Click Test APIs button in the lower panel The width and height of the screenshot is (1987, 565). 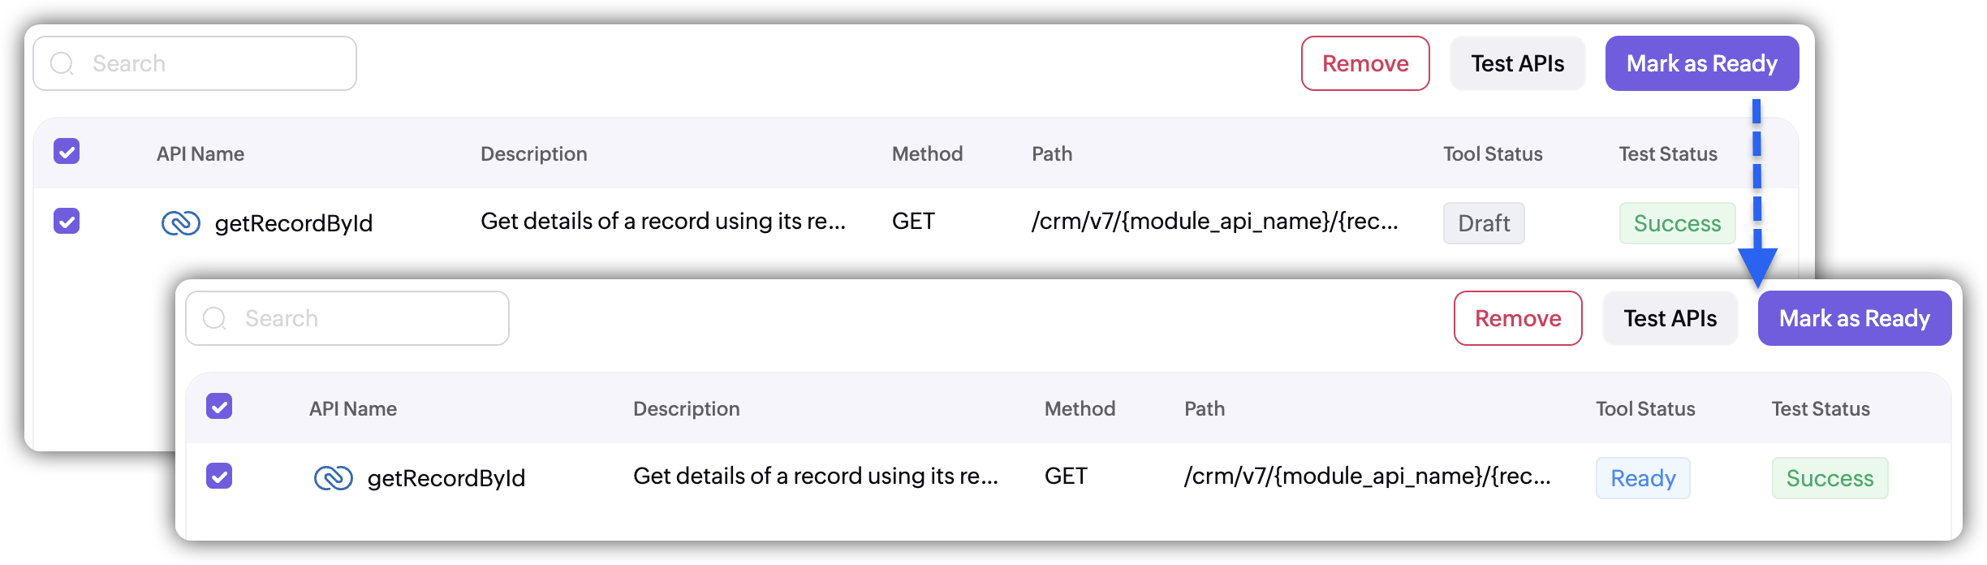point(1670,318)
